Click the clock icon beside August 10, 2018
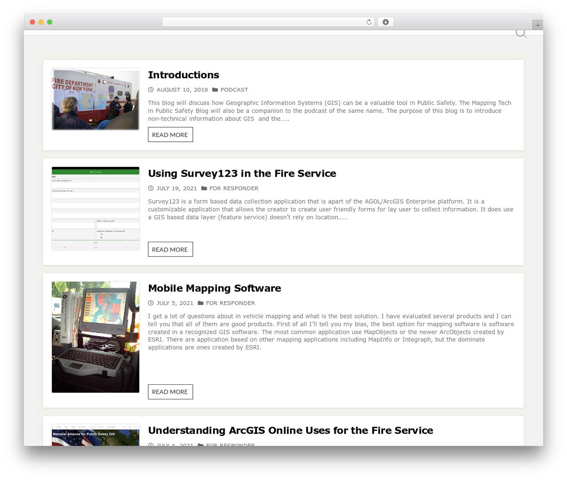 (151, 89)
